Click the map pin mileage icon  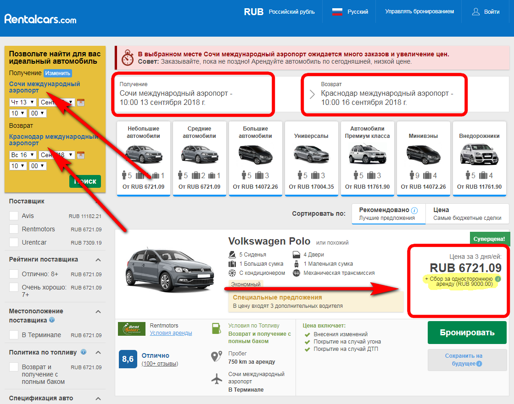pos(216,356)
